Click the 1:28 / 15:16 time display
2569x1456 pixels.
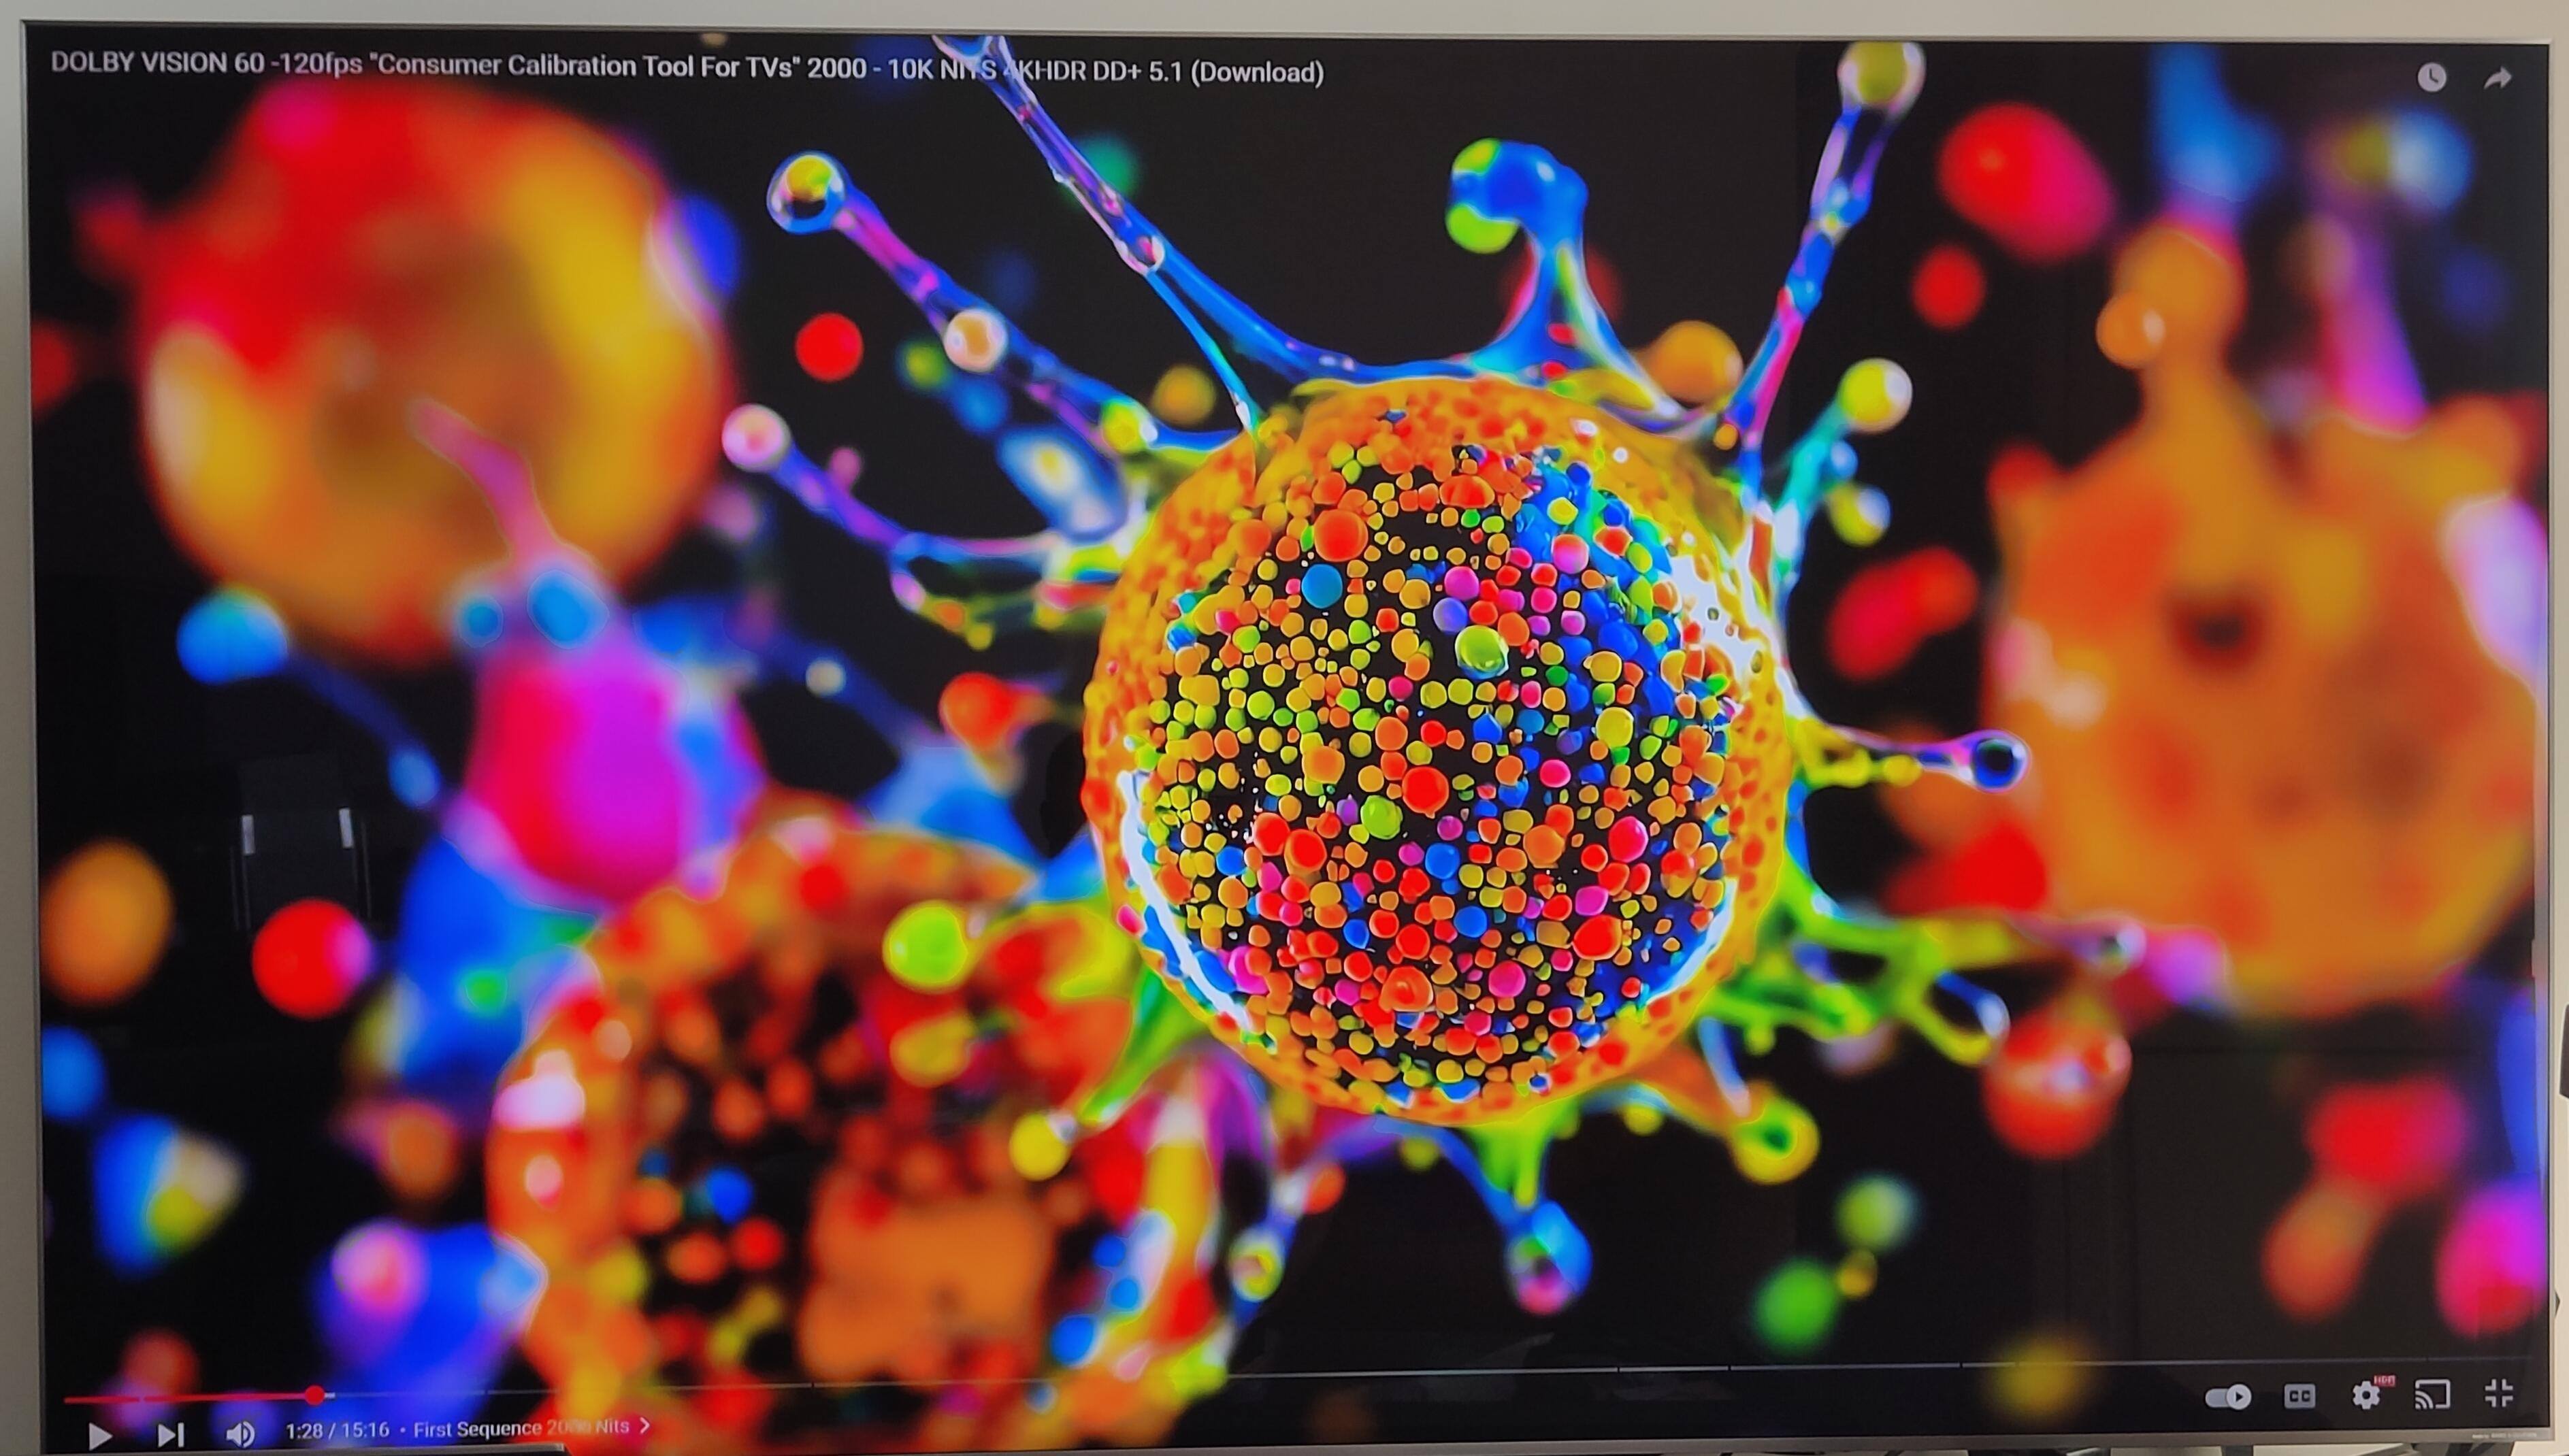[x=337, y=1430]
